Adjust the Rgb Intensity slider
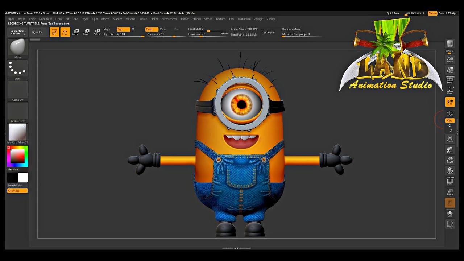Screen dimensions: 464x261 pyautogui.click(x=124, y=34)
